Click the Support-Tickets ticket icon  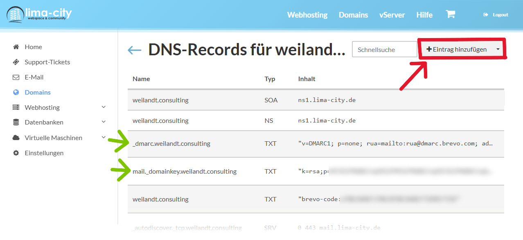click(x=16, y=62)
